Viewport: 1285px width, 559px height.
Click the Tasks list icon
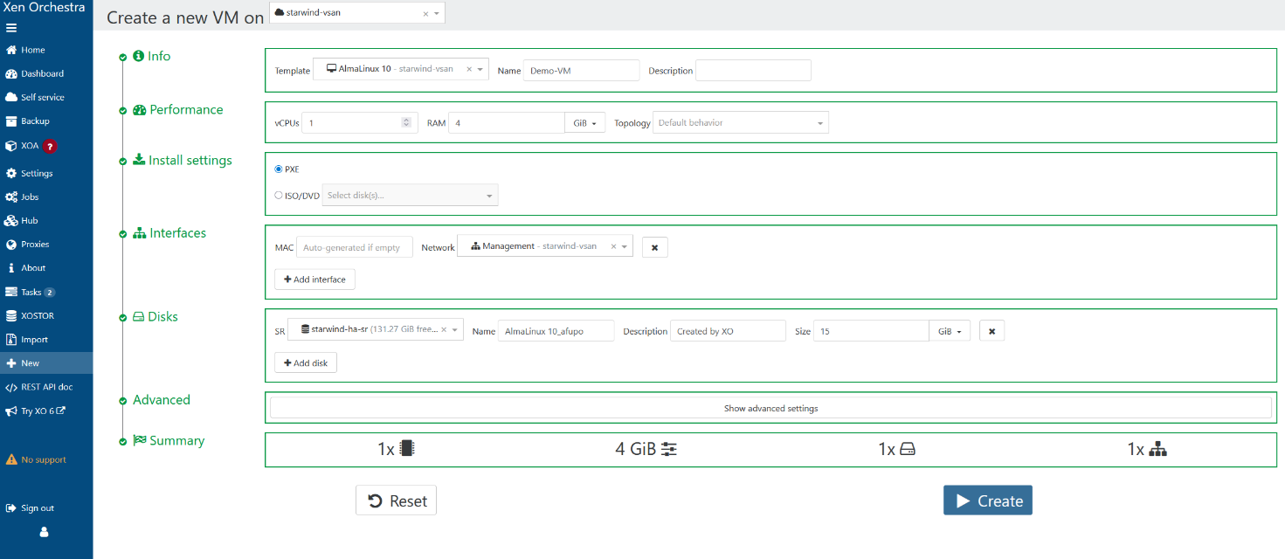point(11,292)
